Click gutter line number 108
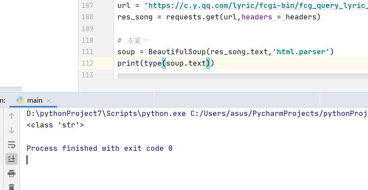Image resolution: width=368 pixels, height=190 pixels. (x=87, y=17)
